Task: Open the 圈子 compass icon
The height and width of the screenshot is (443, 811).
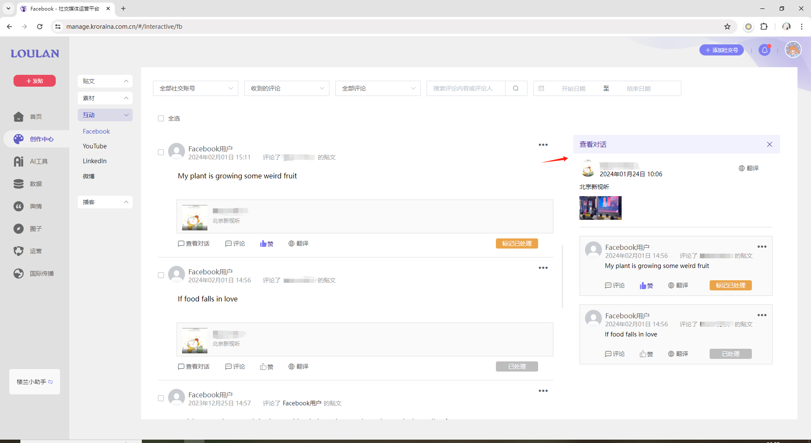Action: 19,229
